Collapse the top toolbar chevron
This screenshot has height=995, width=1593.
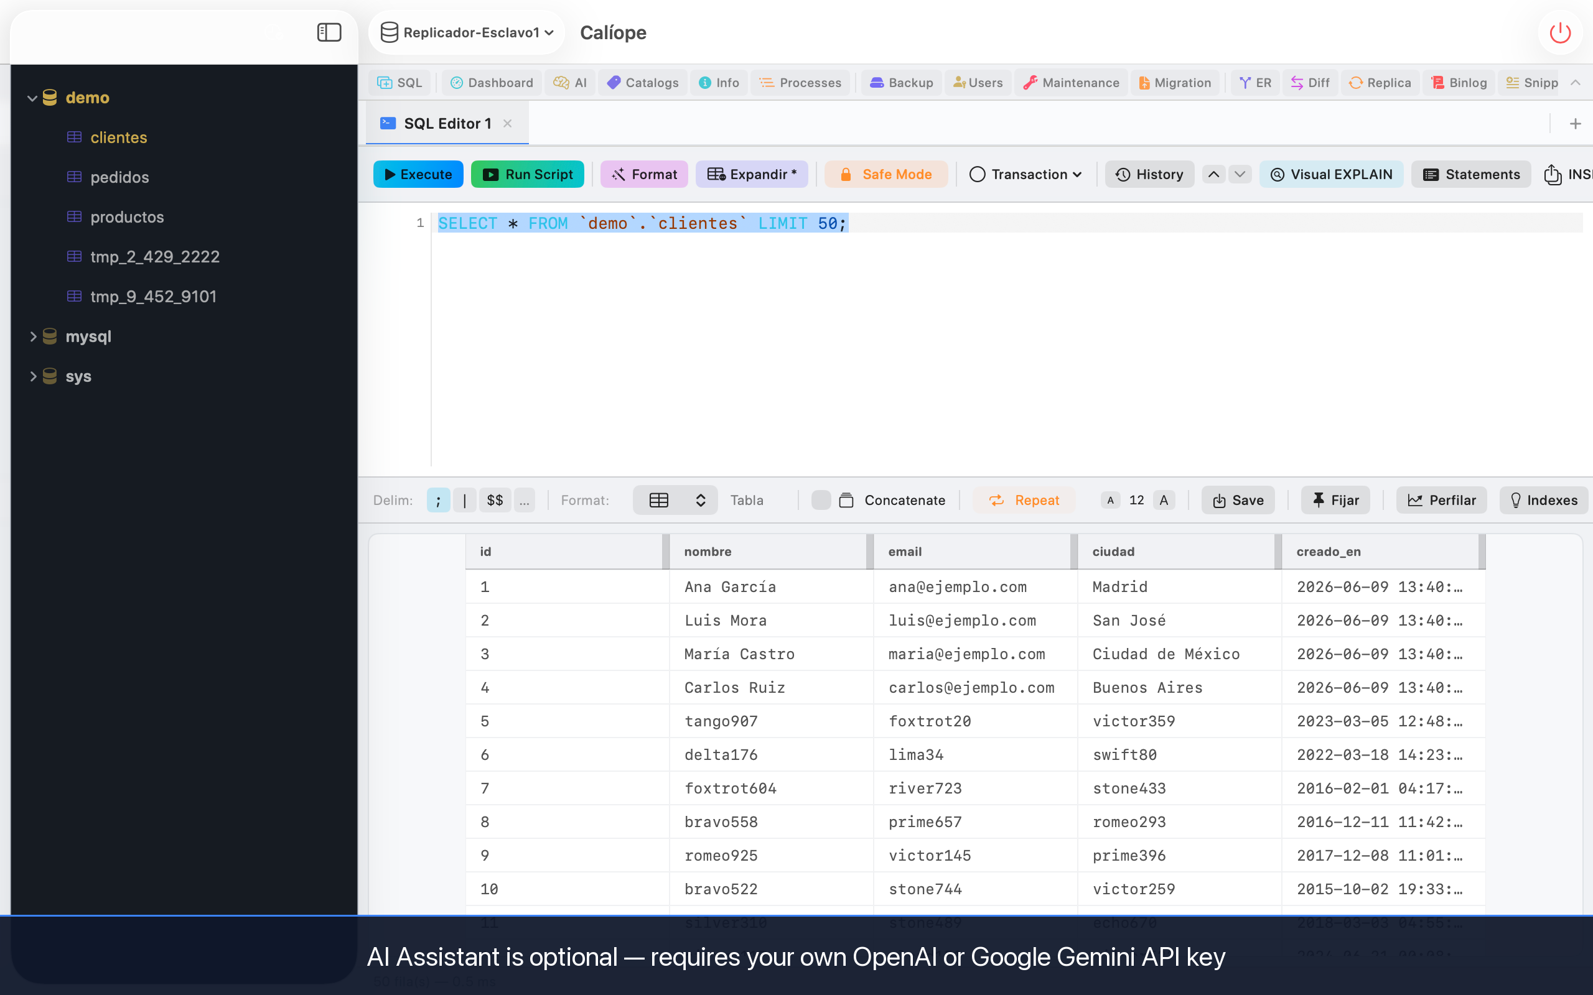coord(1575,82)
